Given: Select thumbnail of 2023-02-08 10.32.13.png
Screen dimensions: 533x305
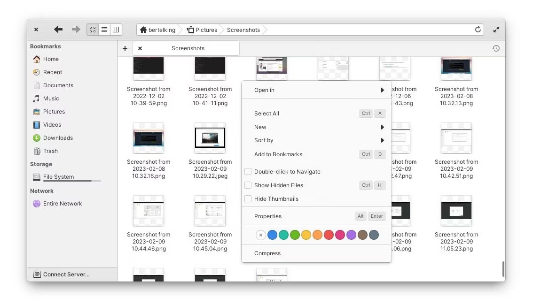Looking at the screenshot, I should [x=456, y=68].
